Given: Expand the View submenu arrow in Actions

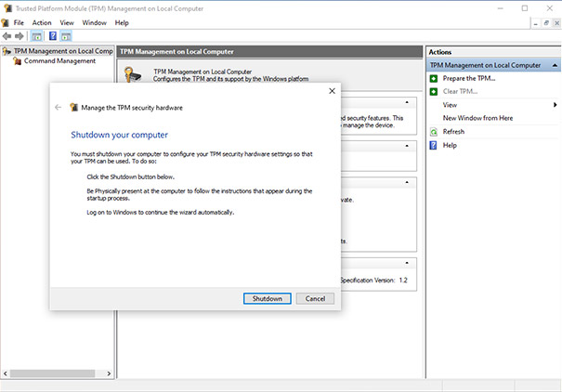Looking at the screenshot, I should [x=555, y=105].
